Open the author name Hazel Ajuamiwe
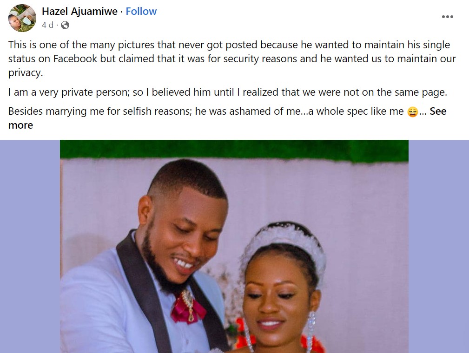Viewport: 469px width, 353px height. tap(79, 11)
